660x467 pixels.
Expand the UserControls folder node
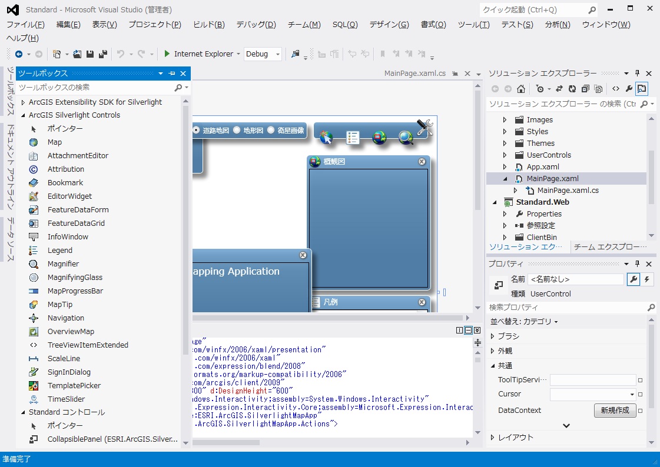click(505, 155)
